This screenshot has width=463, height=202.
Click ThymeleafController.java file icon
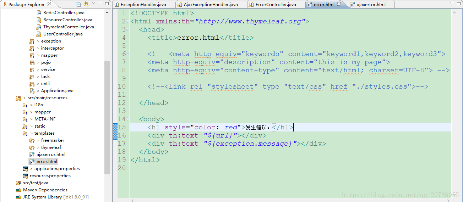[x=39, y=27]
